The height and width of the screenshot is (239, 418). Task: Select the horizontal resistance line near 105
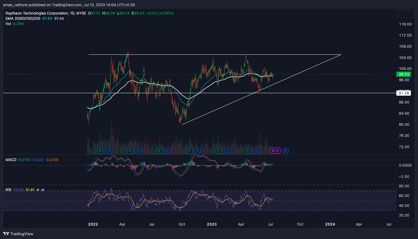[214, 55]
